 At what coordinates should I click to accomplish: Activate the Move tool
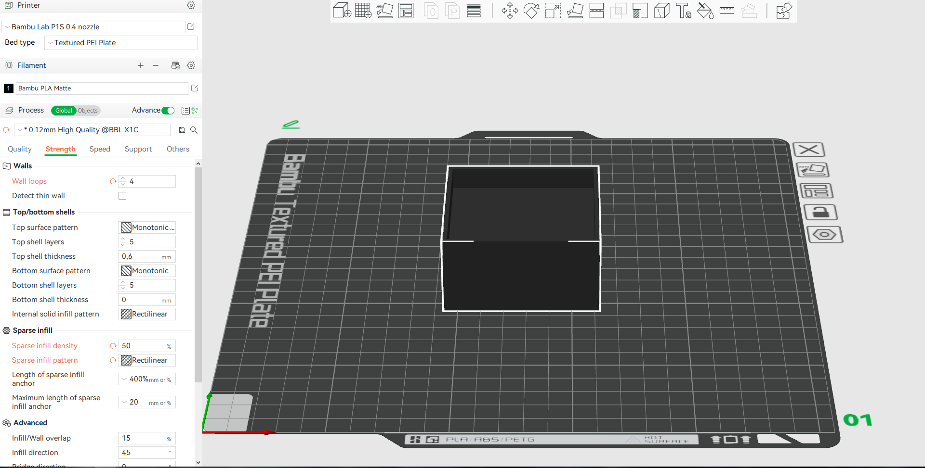coord(510,11)
